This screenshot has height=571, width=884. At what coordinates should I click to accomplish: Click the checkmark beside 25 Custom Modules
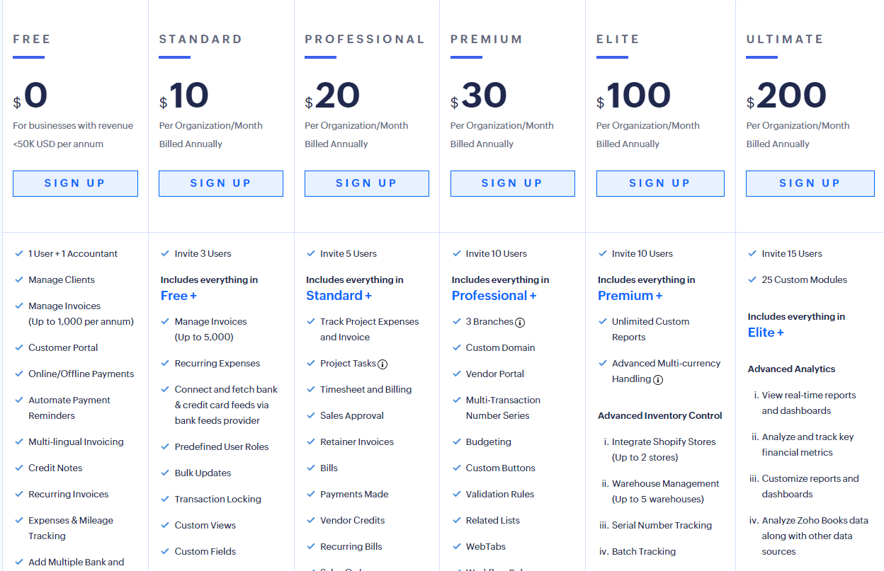pyautogui.click(x=753, y=279)
